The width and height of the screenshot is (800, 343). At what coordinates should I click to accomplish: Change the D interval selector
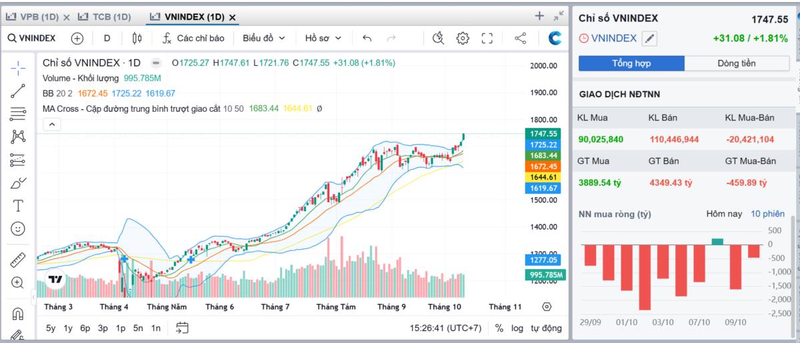107,39
